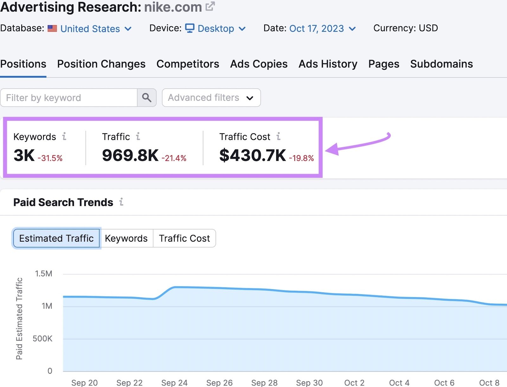Click the external link icon beside nike.com

click(x=210, y=6)
